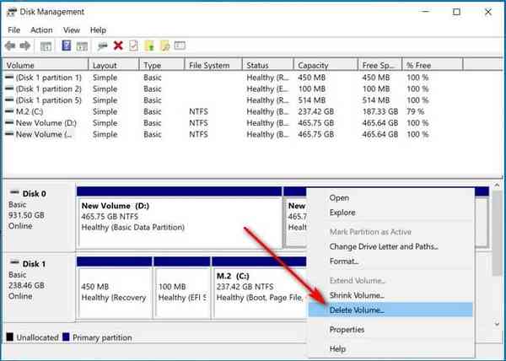The height and width of the screenshot is (361, 506).
Task: Click the Help book toolbar icon
Action: 67,46
